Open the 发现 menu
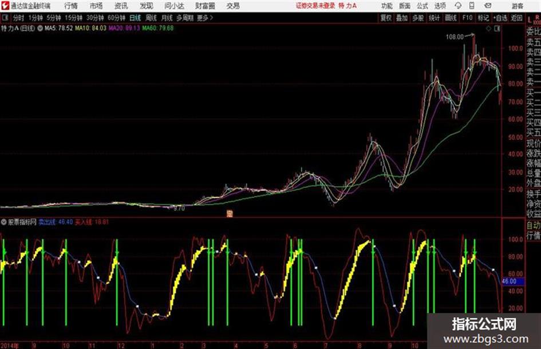This screenshot has width=541, height=349. click(x=147, y=6)
